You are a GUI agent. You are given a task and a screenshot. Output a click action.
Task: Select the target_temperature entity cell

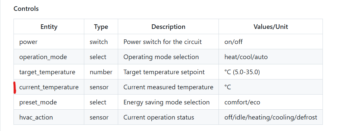pos(49,72)
